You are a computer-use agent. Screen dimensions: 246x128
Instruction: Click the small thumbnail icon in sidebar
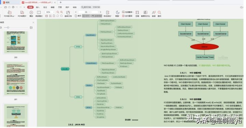click(1, 28)
